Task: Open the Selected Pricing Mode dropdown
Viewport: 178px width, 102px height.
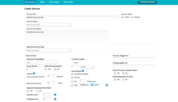Action: [42, 63]
